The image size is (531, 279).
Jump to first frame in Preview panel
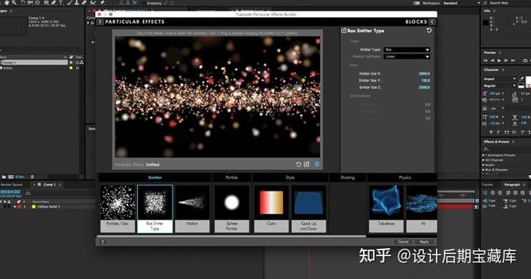(485, 60)
